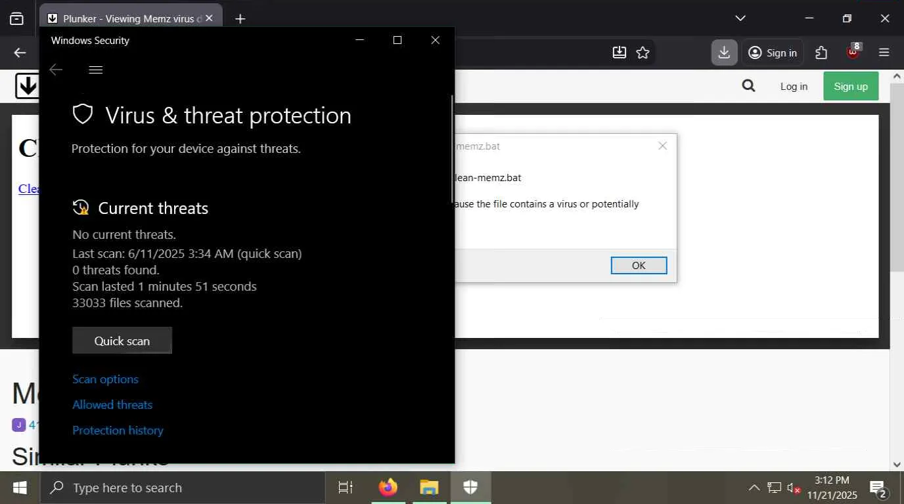This screenshot has width=904, height=504.
Task: Open the Firefox Extensions puzzle icon
Action: point(821,52)
